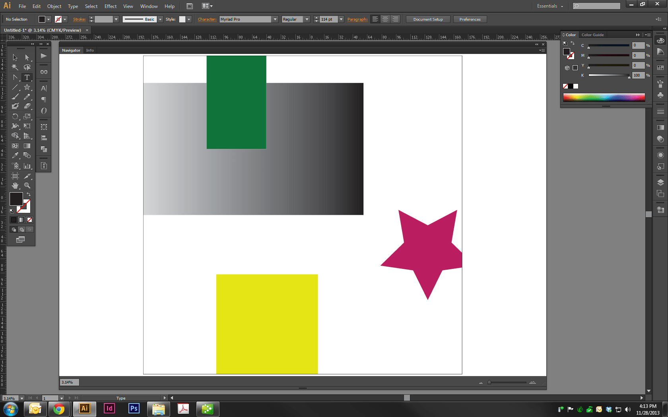
Task: Open the Myriad Pro font dropdown
Action: (x=275, y=19)
